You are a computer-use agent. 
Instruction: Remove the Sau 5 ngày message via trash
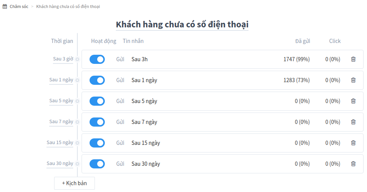(353, 101)
